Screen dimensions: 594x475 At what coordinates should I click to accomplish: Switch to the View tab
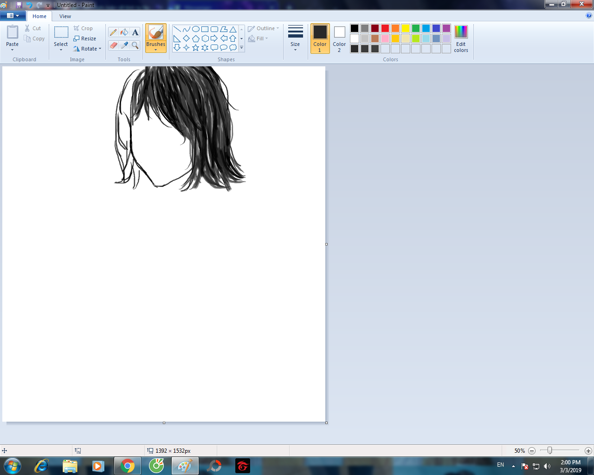(65, 16)
